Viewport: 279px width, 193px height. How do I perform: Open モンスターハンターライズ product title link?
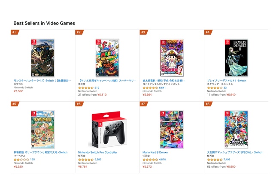click(42, 80)
